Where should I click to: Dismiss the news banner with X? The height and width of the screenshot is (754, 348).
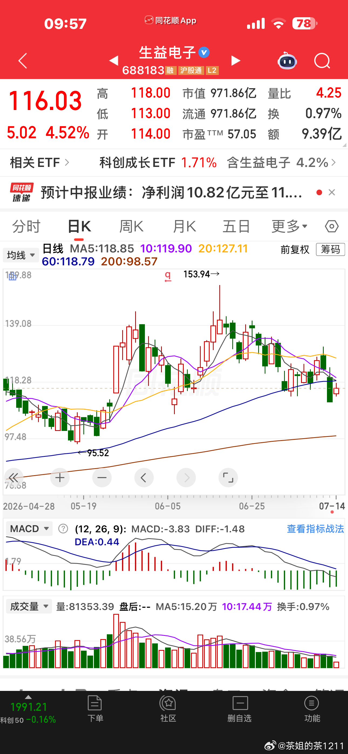(332, 192)
